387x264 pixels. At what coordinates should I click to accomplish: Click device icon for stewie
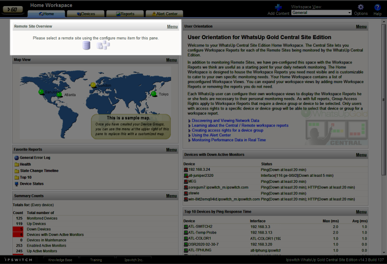coord(186,194)
